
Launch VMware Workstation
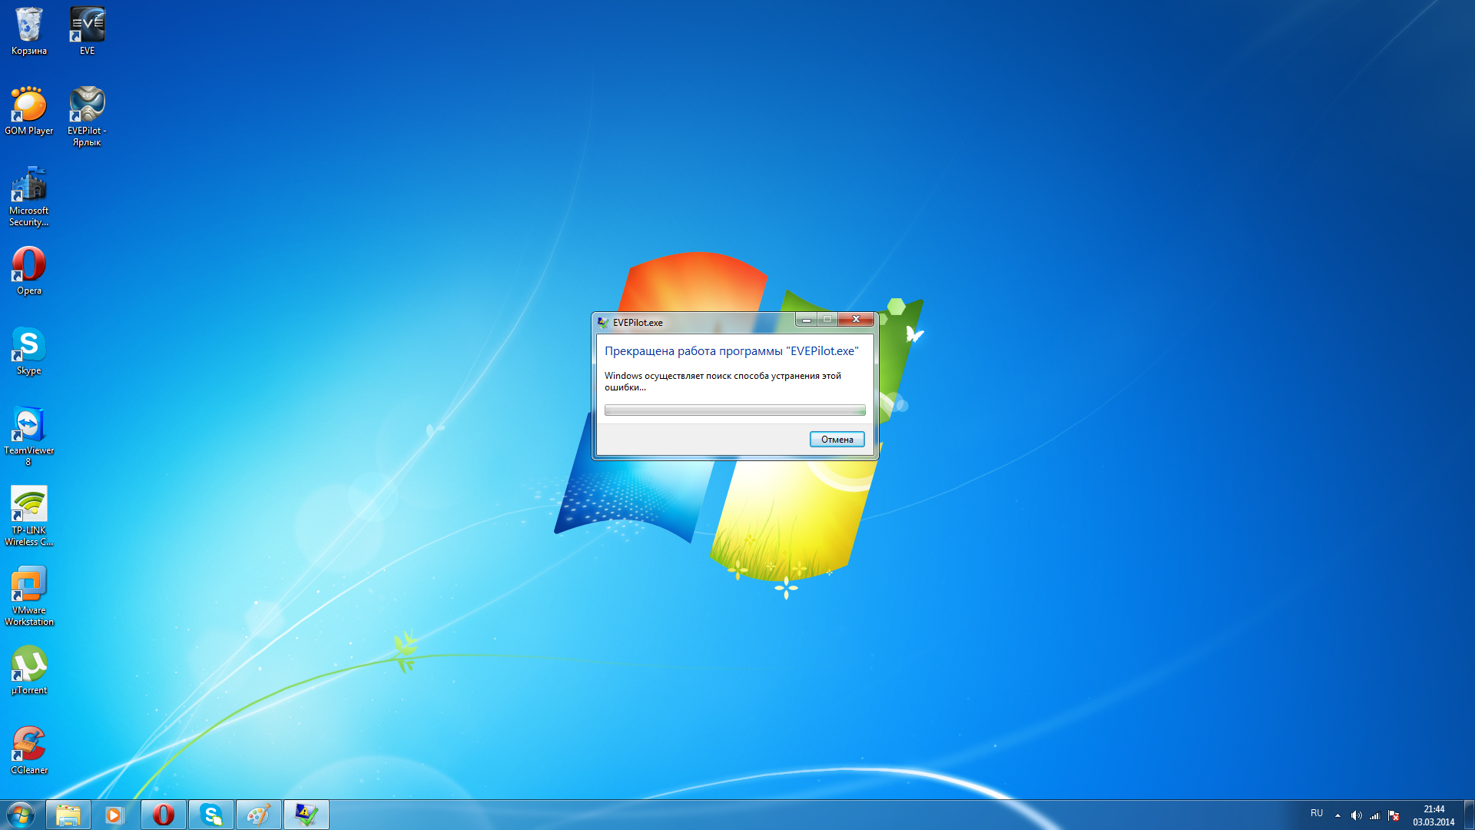tap(28, 586)
